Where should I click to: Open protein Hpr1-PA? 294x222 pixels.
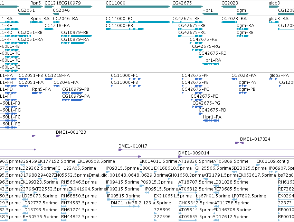coord(212,117)
